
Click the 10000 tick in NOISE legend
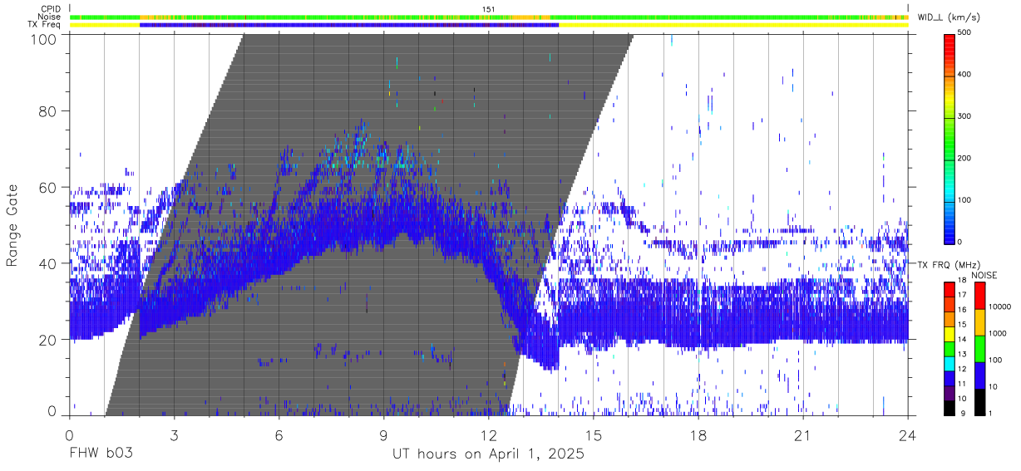tap(1001, 307)
